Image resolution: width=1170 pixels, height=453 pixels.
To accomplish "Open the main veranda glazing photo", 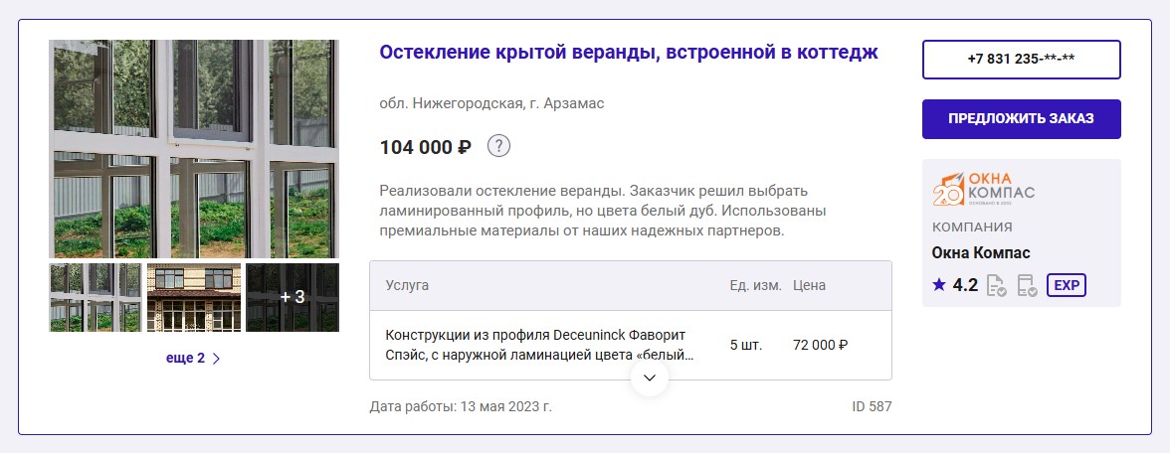I will coord(194,149).
